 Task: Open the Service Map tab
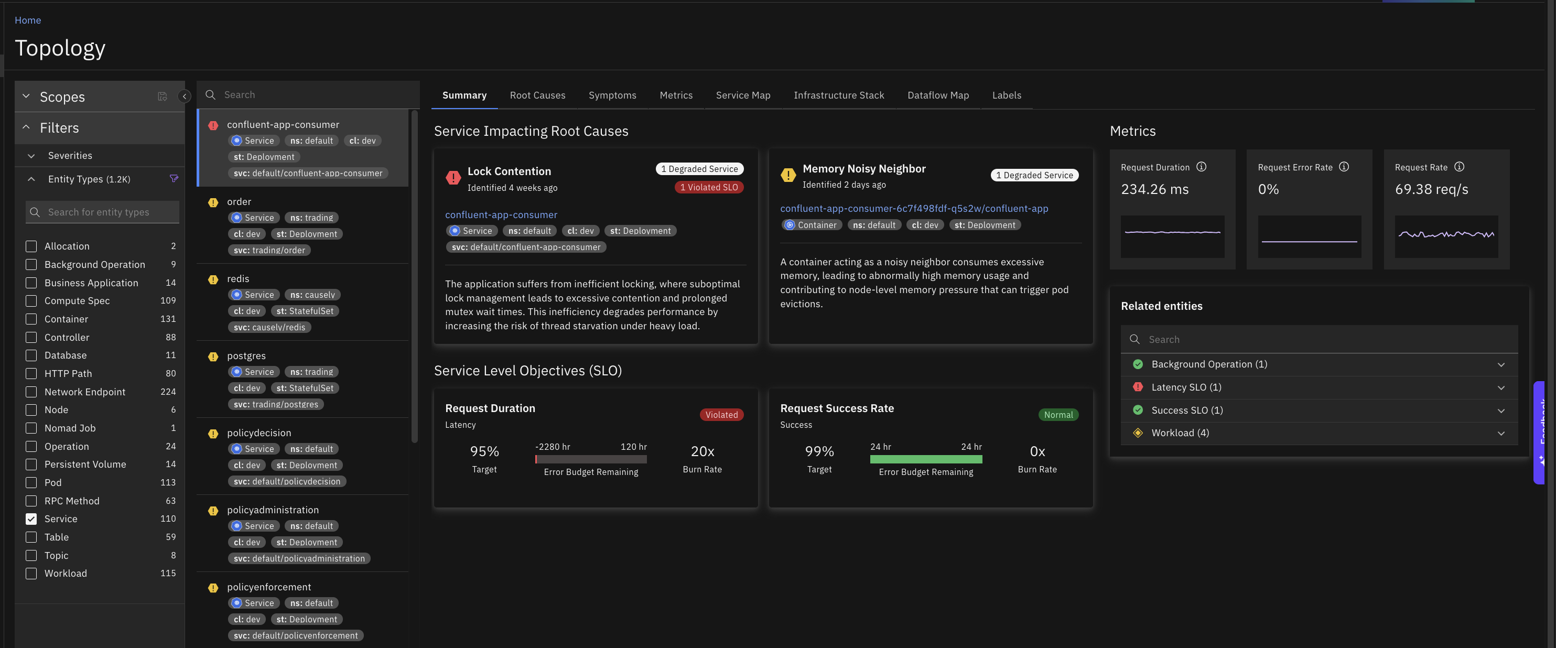742,95
